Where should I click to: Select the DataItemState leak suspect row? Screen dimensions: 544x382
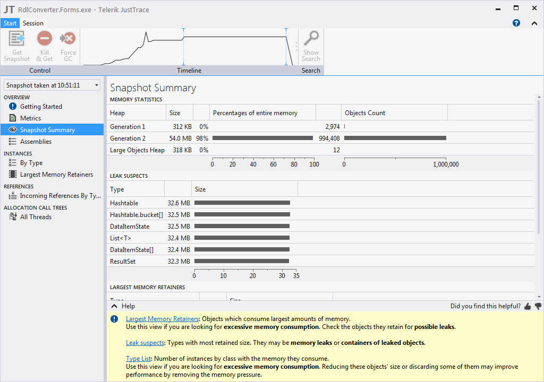320,227
